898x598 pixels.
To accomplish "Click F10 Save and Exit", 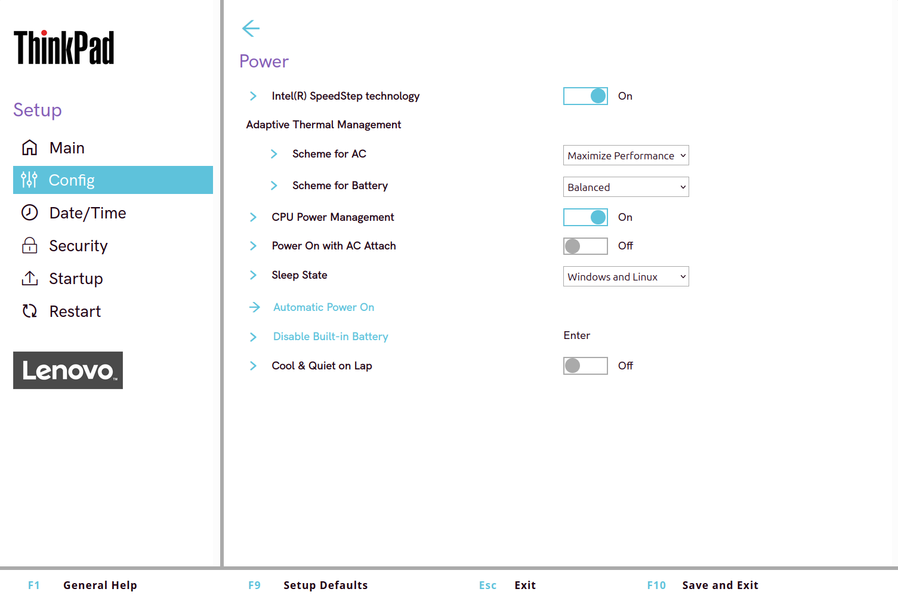I will [702, 585].
